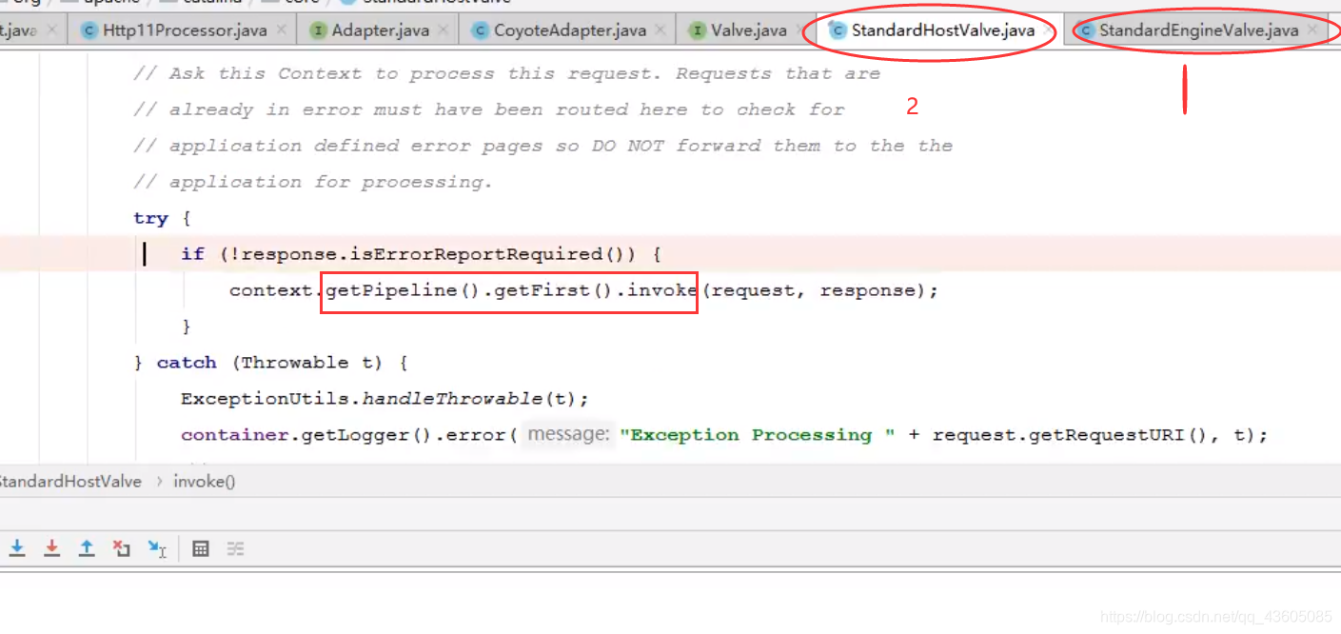Click comment line 'already in error must have been'
The image size is (1341, 634).
(489, 110)
